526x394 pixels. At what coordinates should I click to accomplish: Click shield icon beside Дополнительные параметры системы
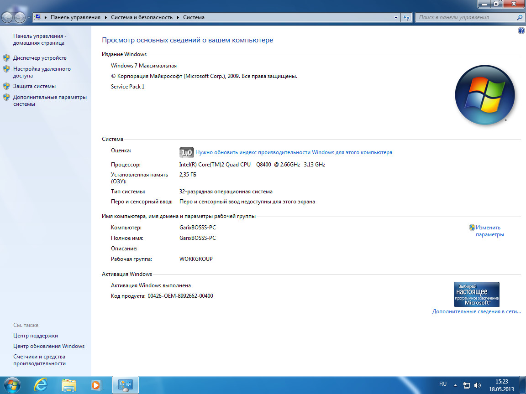click(6, 97)
